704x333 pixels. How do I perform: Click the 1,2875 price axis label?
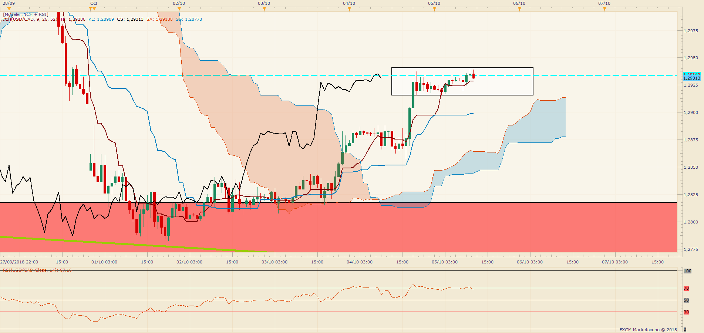tap(691, 140)
